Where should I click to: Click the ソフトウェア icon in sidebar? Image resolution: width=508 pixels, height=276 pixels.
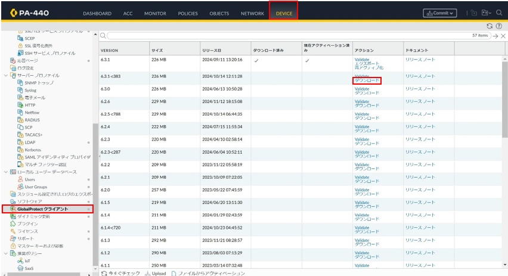coord(13,201)
